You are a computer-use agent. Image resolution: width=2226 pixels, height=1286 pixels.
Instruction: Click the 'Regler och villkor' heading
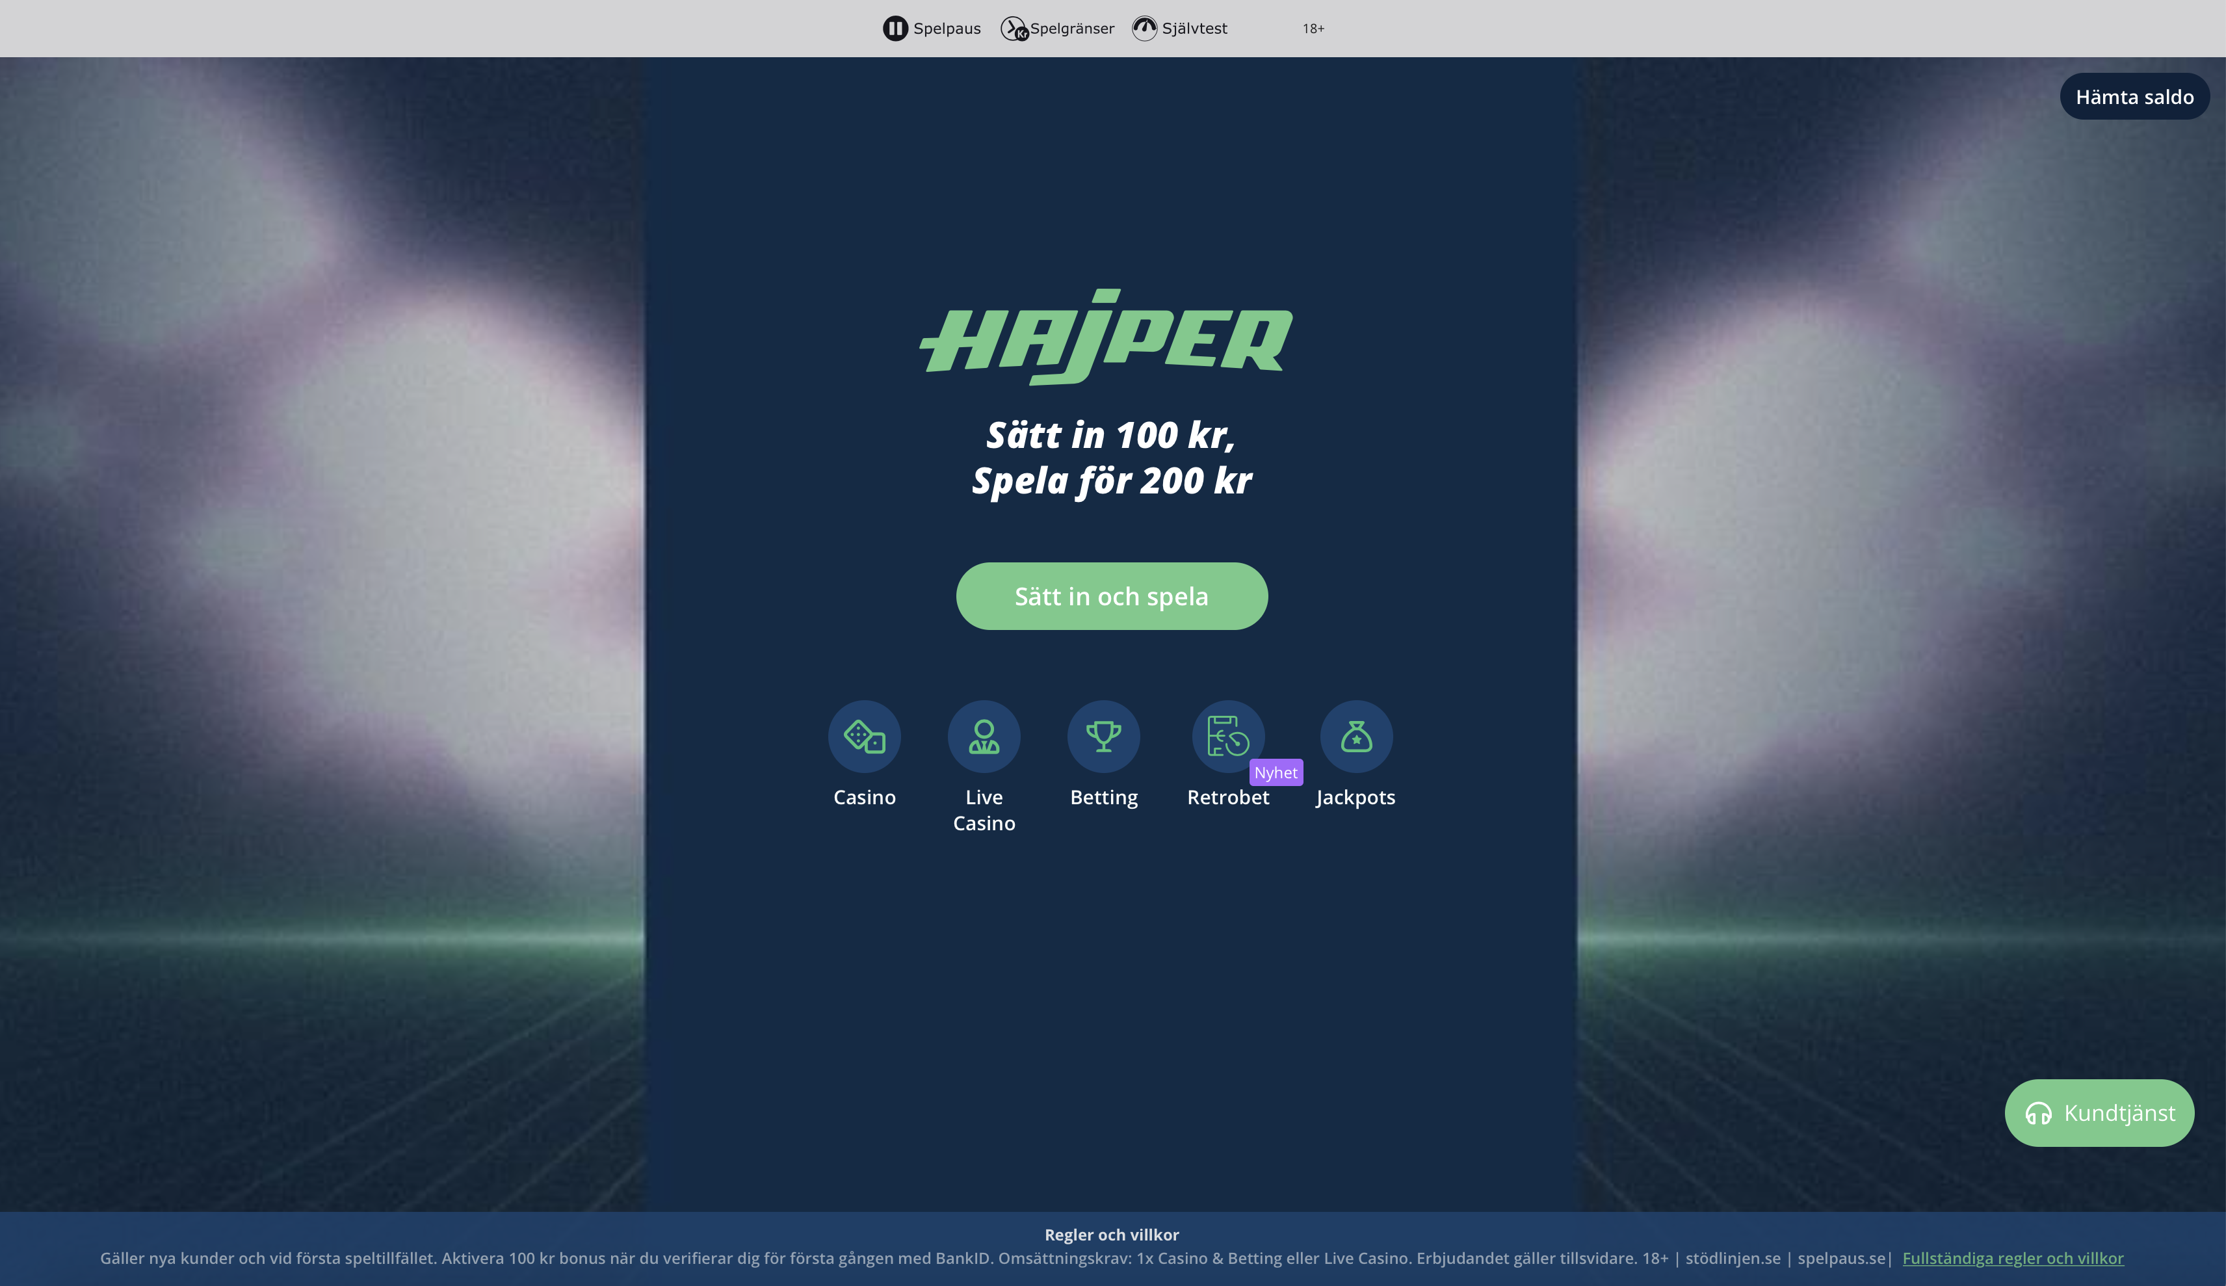click(x=1112, y=1235)
